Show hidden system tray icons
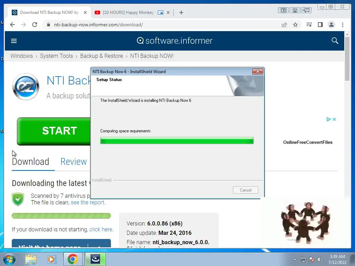The width and height of the screenshot is (355, 266). pyautogui.click(x=295, y=259)
